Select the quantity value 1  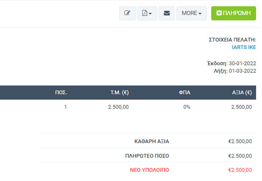[65, 107]
